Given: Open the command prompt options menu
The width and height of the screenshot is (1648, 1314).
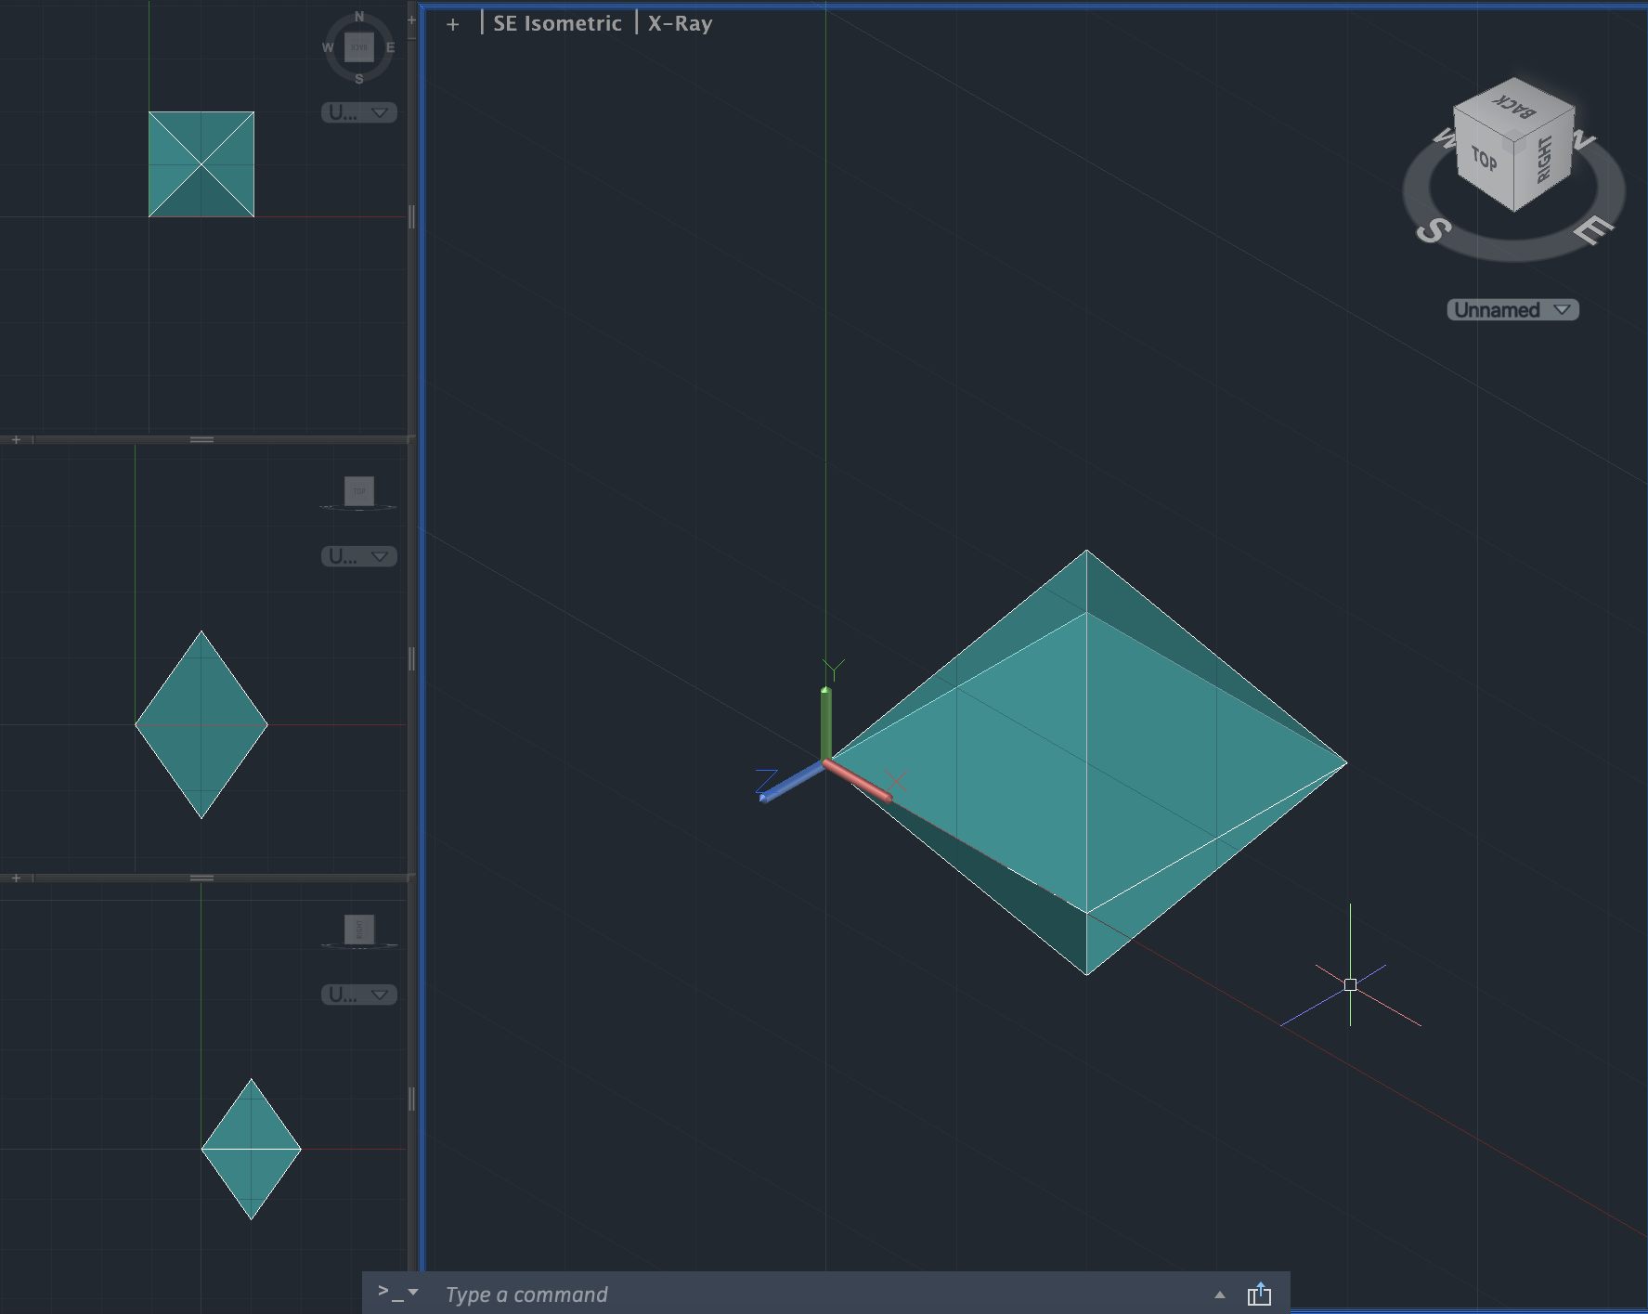Looking at the screenshot, I should tap(398, 1293).
